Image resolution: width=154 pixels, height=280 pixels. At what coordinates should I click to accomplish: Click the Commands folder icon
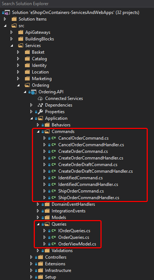tap(47, 132)
